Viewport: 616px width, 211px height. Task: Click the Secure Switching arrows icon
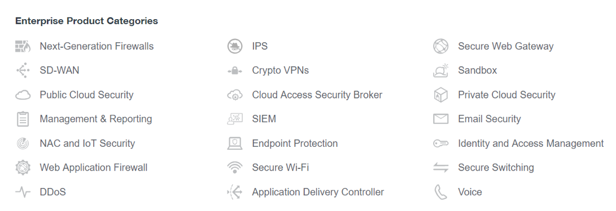(x=441, y=168)
